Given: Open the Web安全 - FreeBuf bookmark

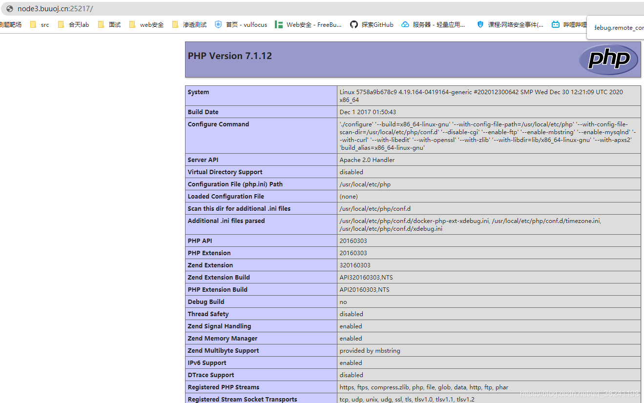Looking at the screenshot, I should coord(308,24).
